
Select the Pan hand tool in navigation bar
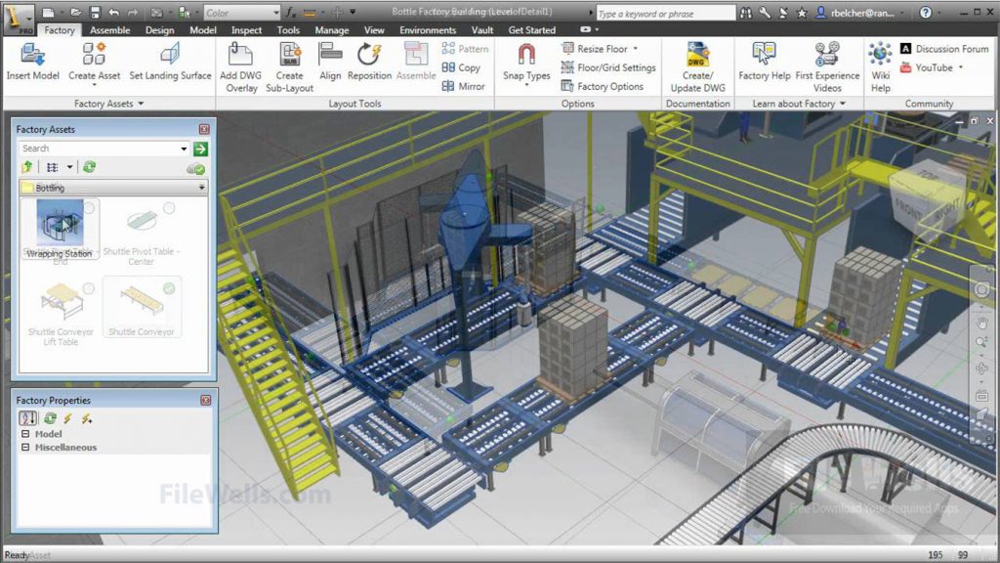[x=982, y=323]
